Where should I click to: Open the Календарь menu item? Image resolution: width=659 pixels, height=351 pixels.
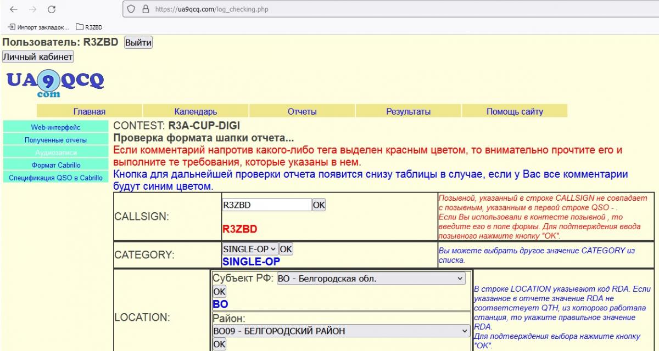(196, 111)
